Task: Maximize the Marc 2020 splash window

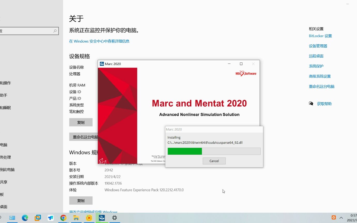Action: pyautogui.click(x=241, y=64)
